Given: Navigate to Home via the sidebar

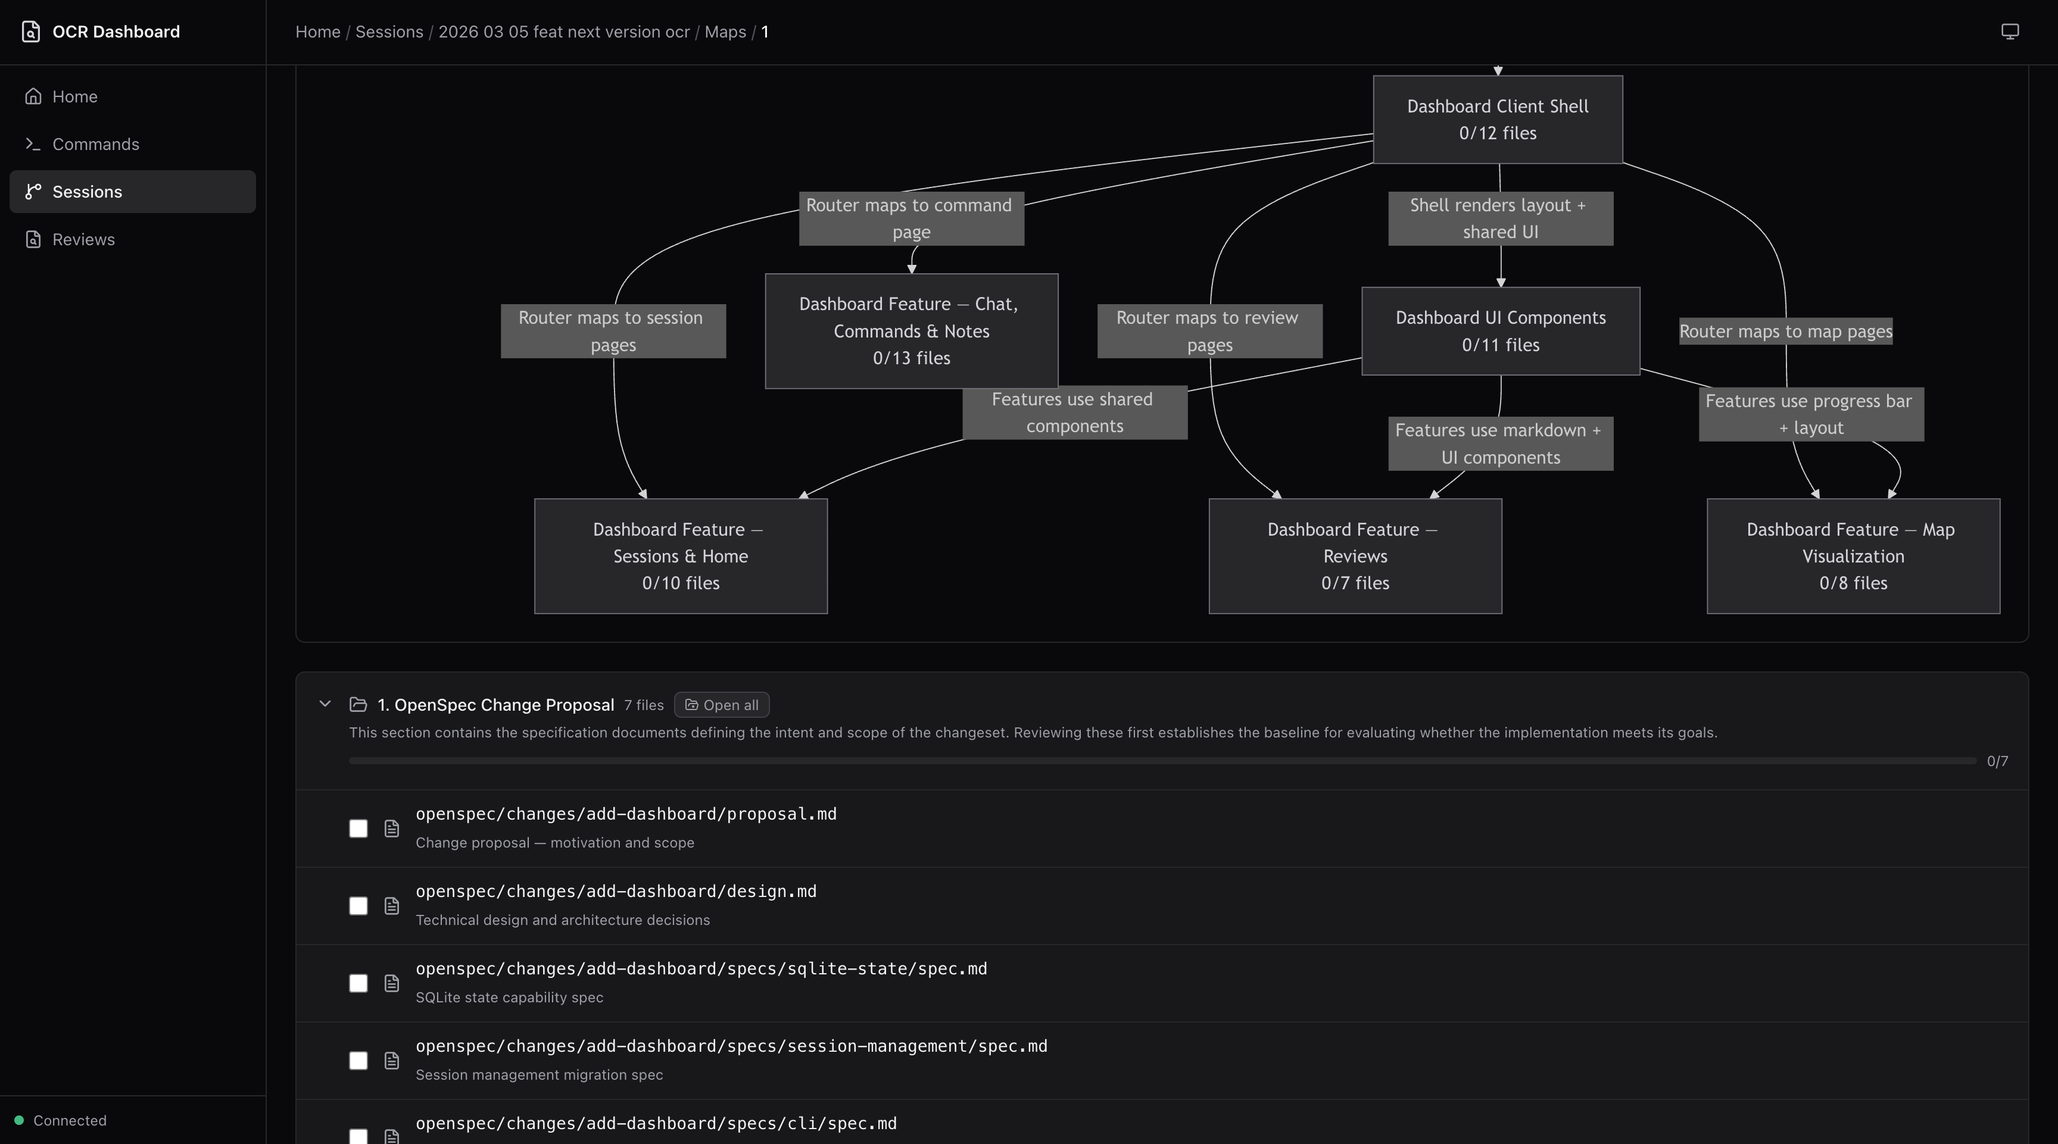Looking at the screenshot, I should (74, 96).
